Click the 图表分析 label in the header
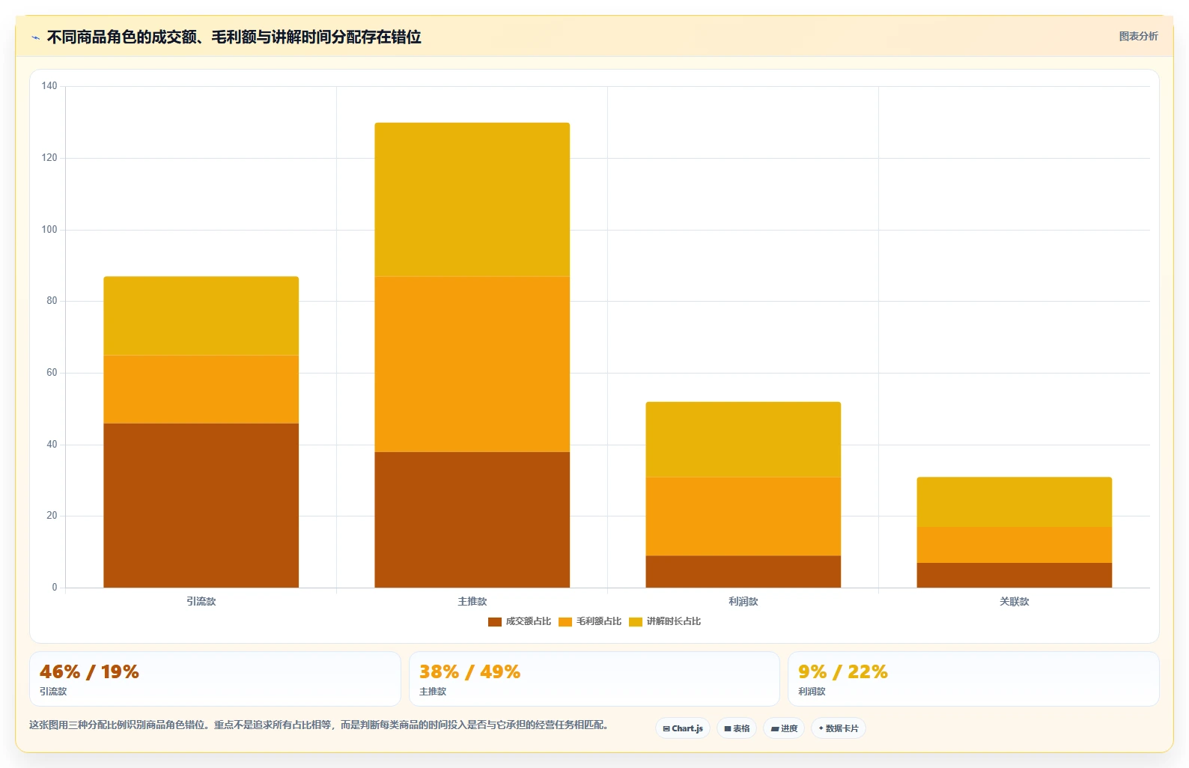Screen dimensions: 1189x768 pyautogui.click(x=1138, y=36)
